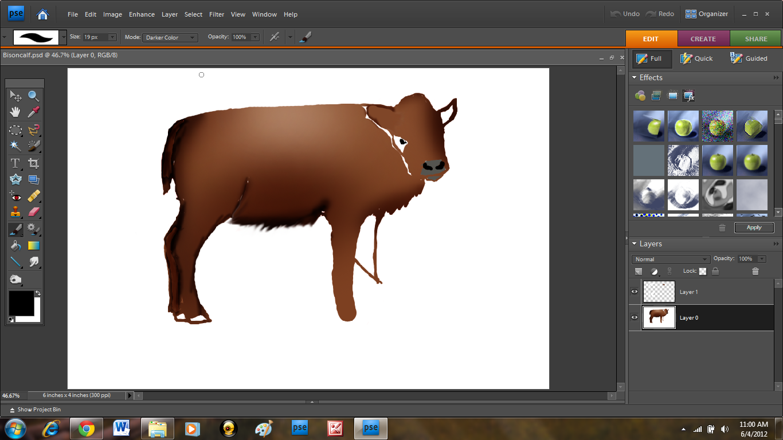This screenshot has width=783, height=440.
Task: Choose the Crop tool
Action: pyautogui.click(x=34, y=163)
